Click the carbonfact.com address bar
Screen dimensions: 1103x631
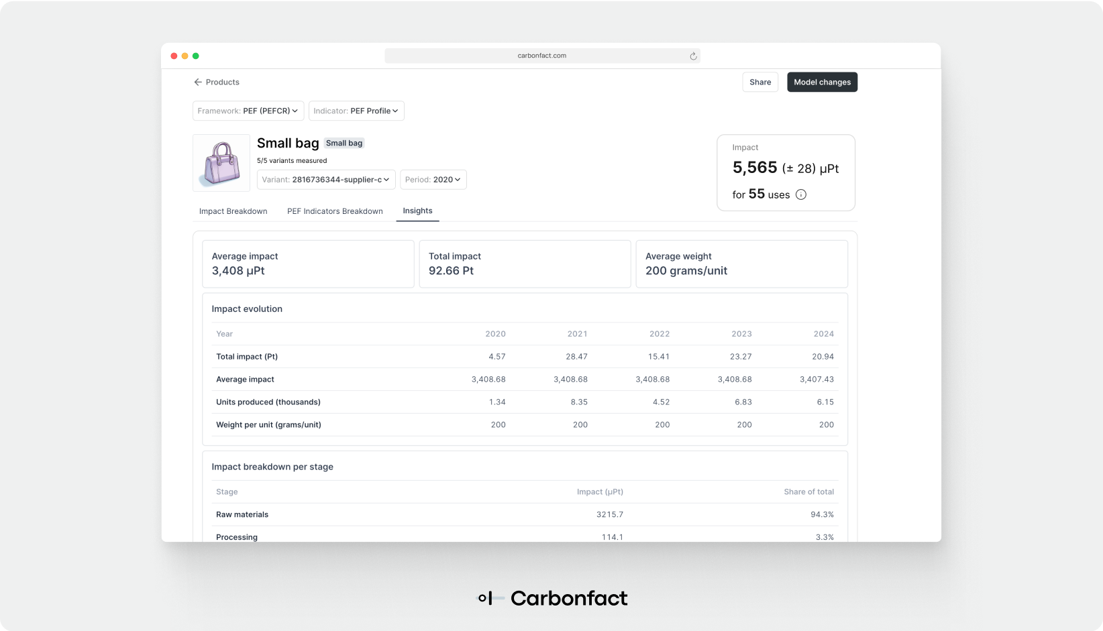tap(541, 56)
